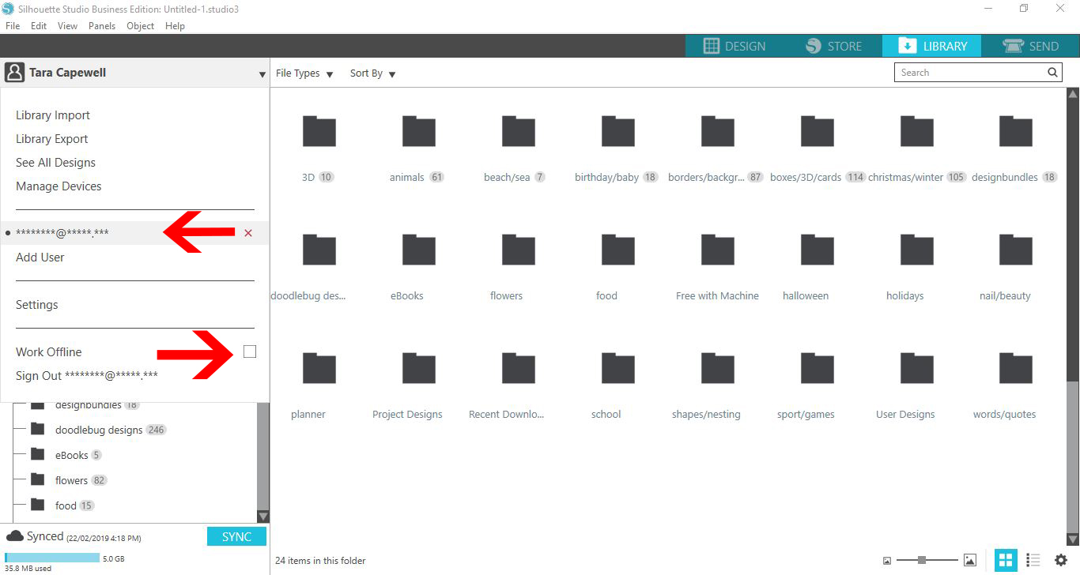Viewport: 1080px width, 575px height.
Task: Switch to the STORE tab
Action: 833,46
